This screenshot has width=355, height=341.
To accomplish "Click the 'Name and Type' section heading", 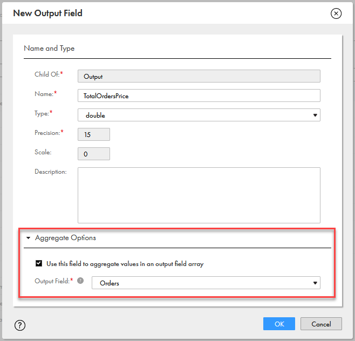I will 49,49.
